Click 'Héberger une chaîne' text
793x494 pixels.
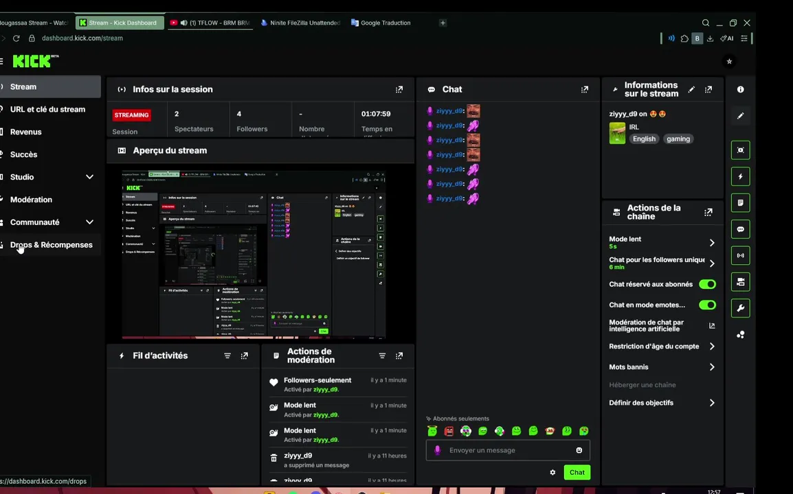click(643, 385)
